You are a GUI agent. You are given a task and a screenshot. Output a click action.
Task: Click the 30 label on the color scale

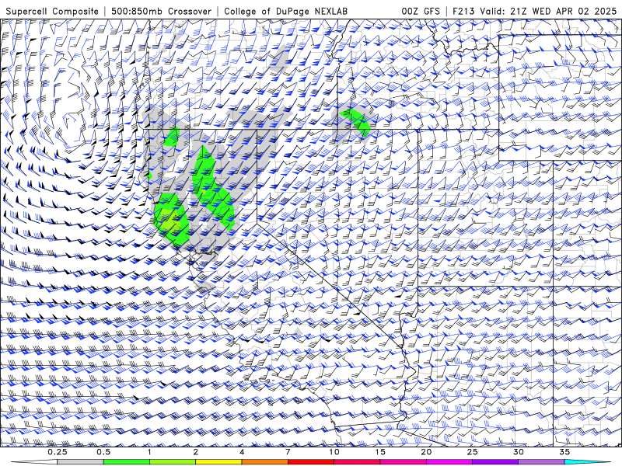[518, 452]
